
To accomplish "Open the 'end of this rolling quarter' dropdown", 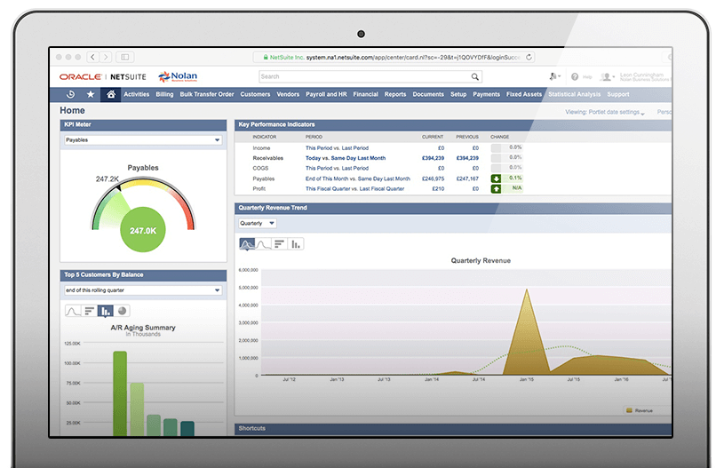I will point(142,290).
